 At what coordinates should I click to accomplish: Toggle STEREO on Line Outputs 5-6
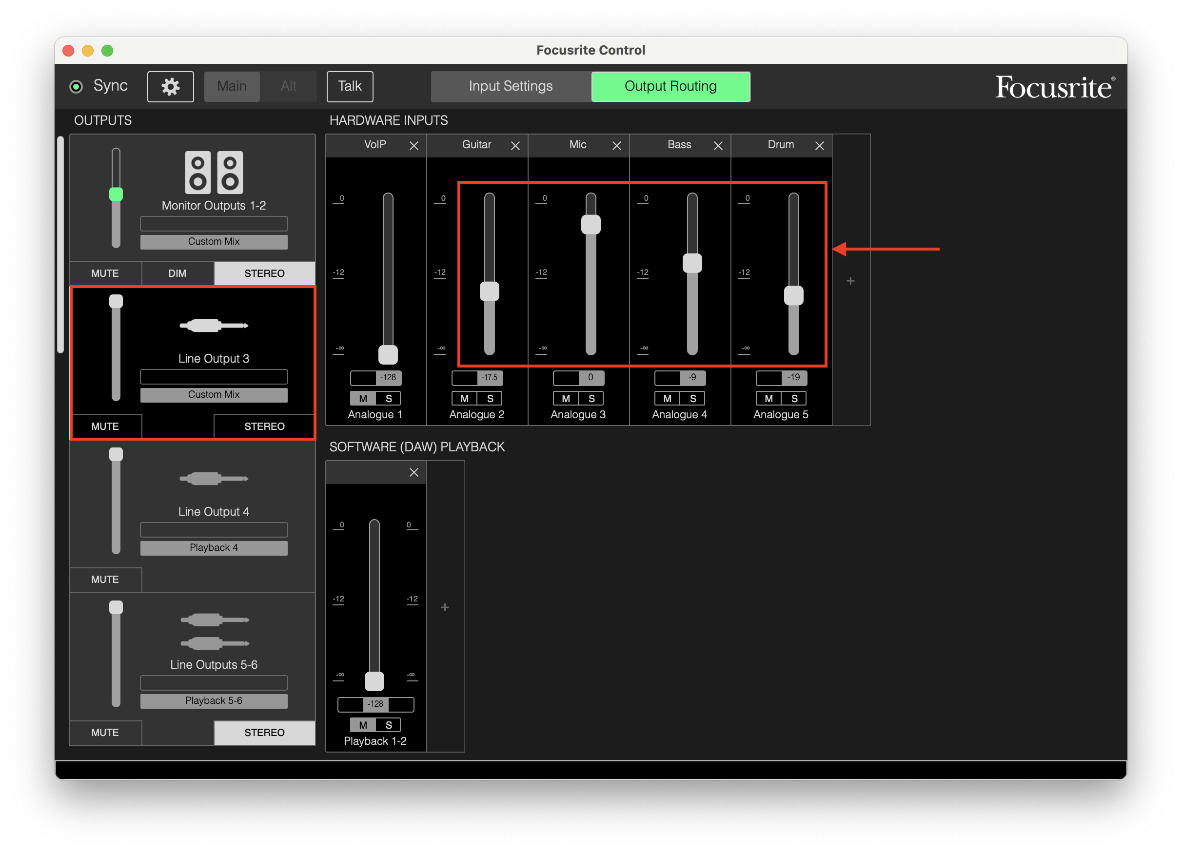pos(265,733)
